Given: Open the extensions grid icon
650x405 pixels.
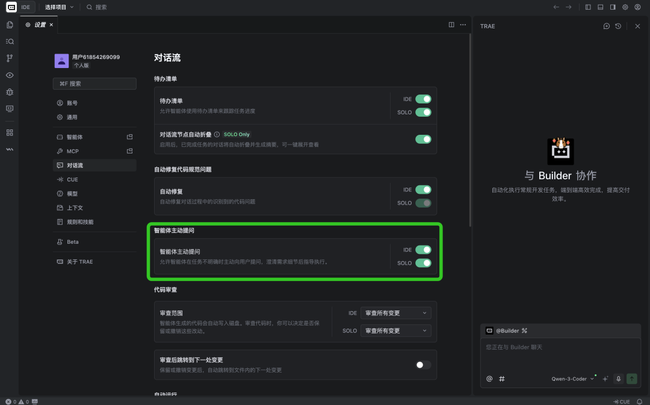Looking at the screenshot, I should 10,132.
